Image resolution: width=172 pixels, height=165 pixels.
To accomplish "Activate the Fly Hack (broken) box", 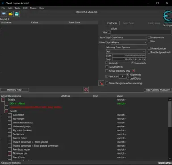I will tap(10, 131).
